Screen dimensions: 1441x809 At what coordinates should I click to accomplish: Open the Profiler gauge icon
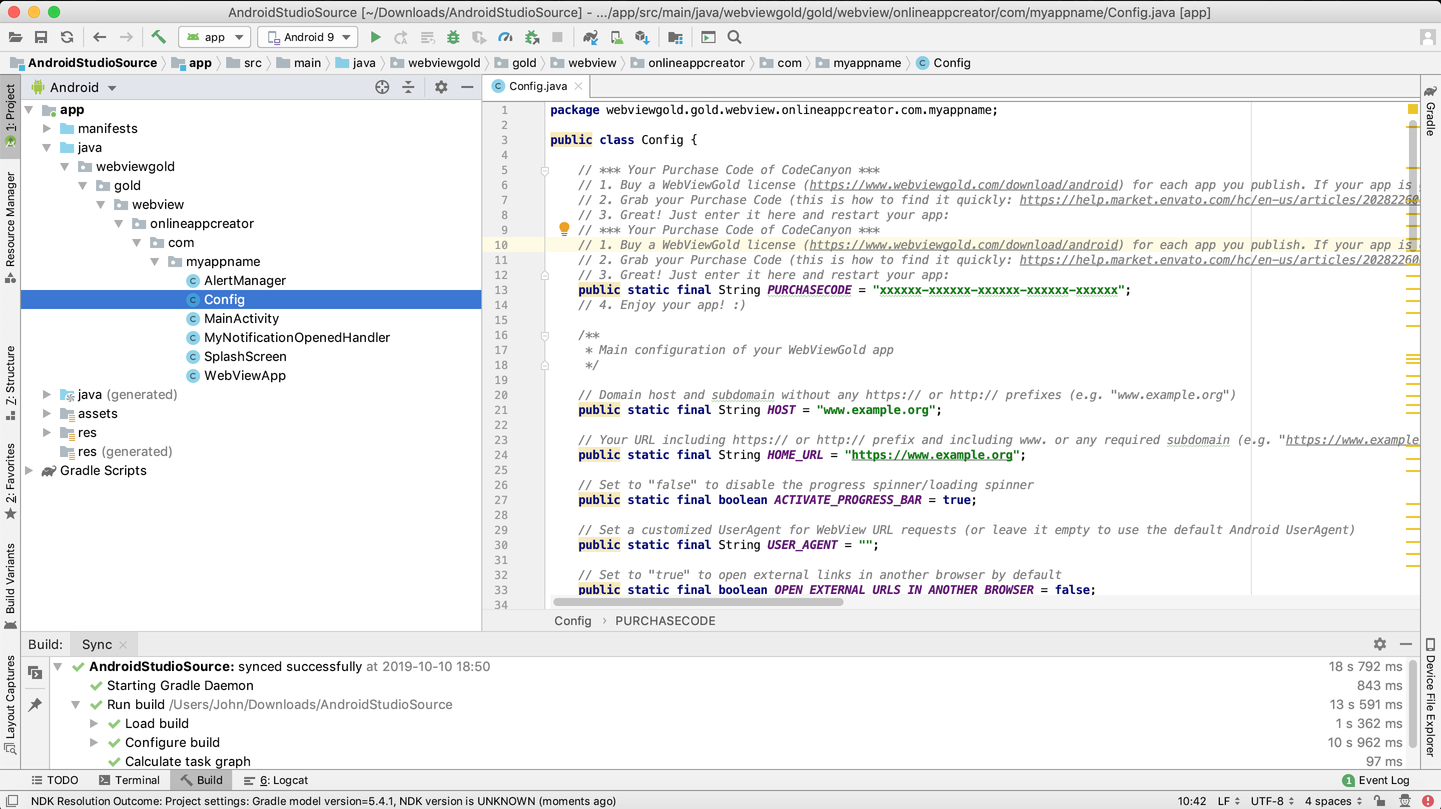[505, 37]
